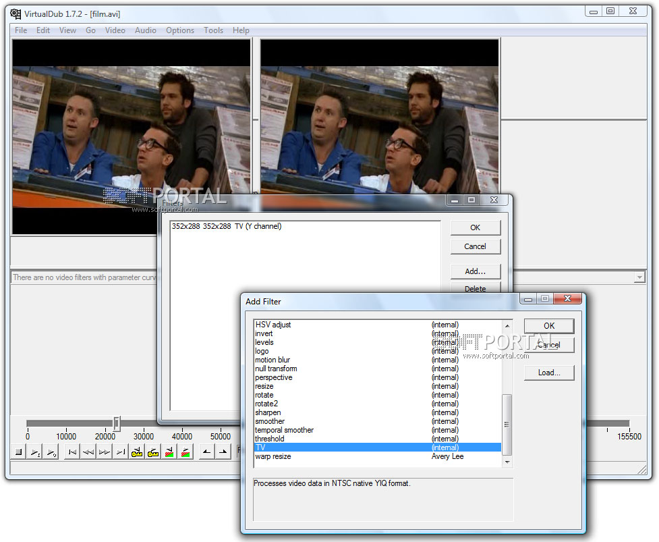Viewport: 659px width, 542px height.
Task: Open the Edit menu
Action: 43,30
